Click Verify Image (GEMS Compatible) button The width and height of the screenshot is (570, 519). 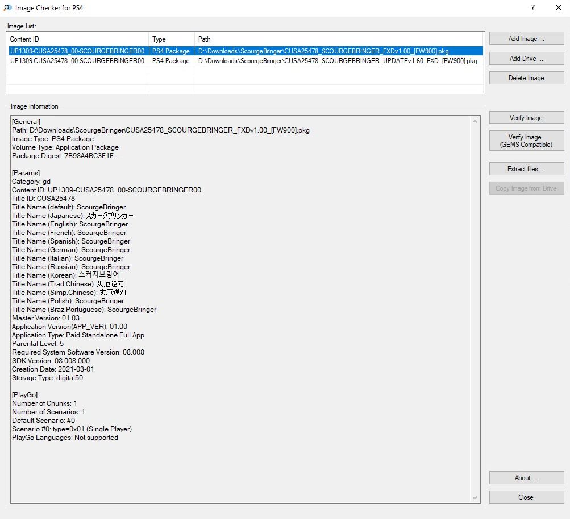526,141
